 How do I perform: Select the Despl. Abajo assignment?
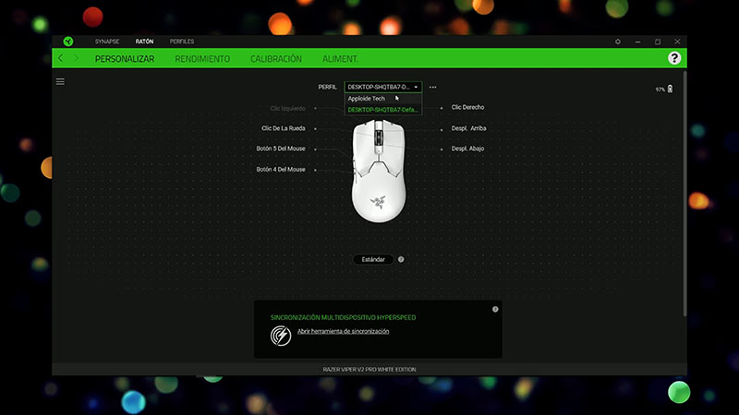[x=467, y=148]
